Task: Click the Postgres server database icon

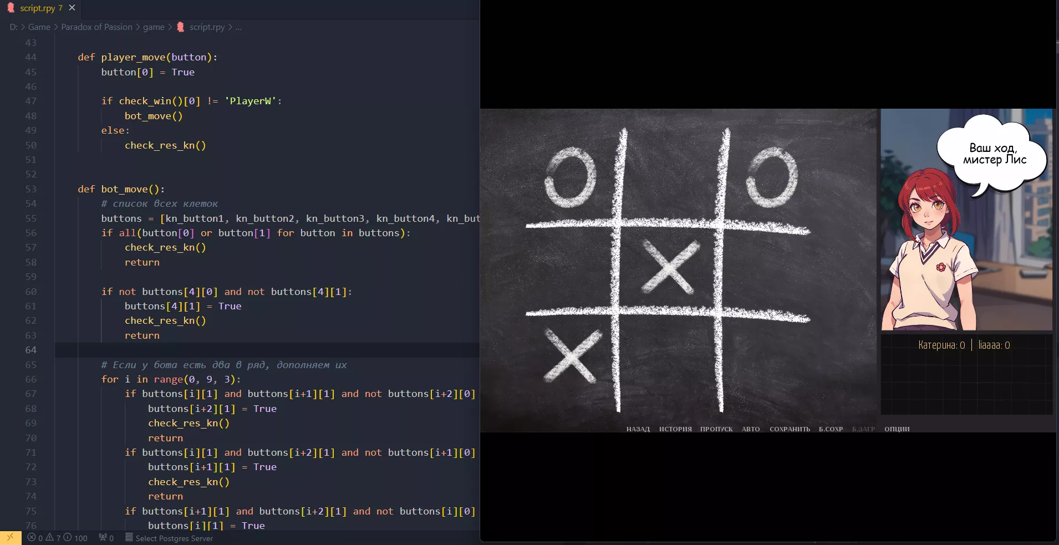Action: point(129,538)
